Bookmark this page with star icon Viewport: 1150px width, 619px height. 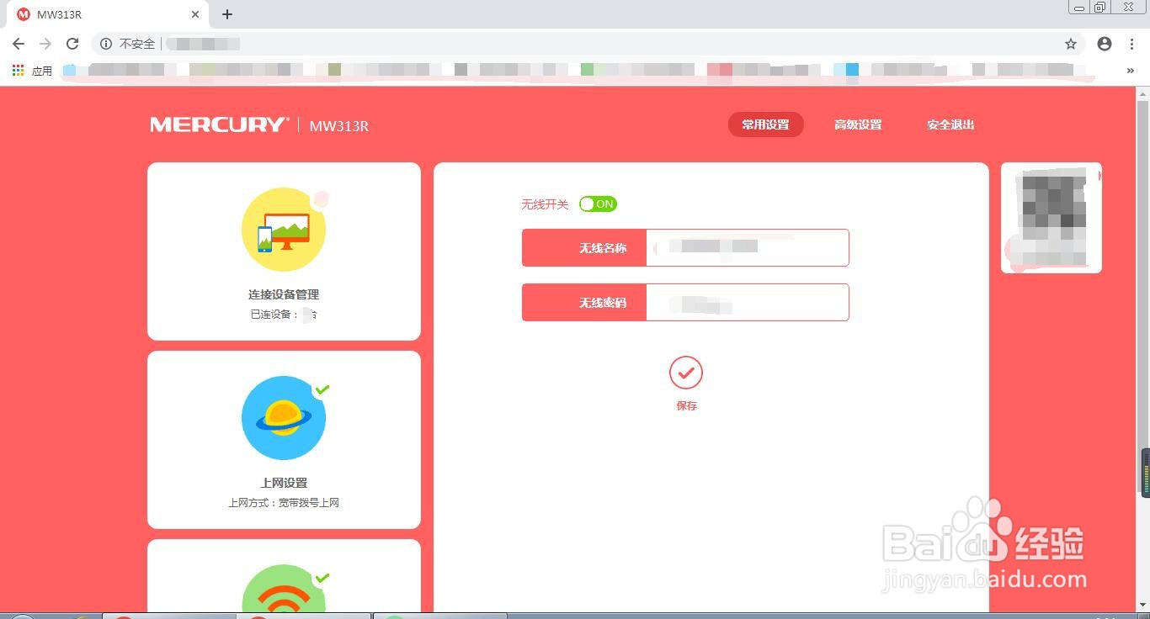click(x=1071, y=44)
